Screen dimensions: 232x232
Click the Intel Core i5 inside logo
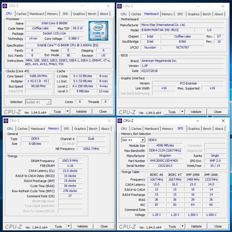click(x=98, y=31)
